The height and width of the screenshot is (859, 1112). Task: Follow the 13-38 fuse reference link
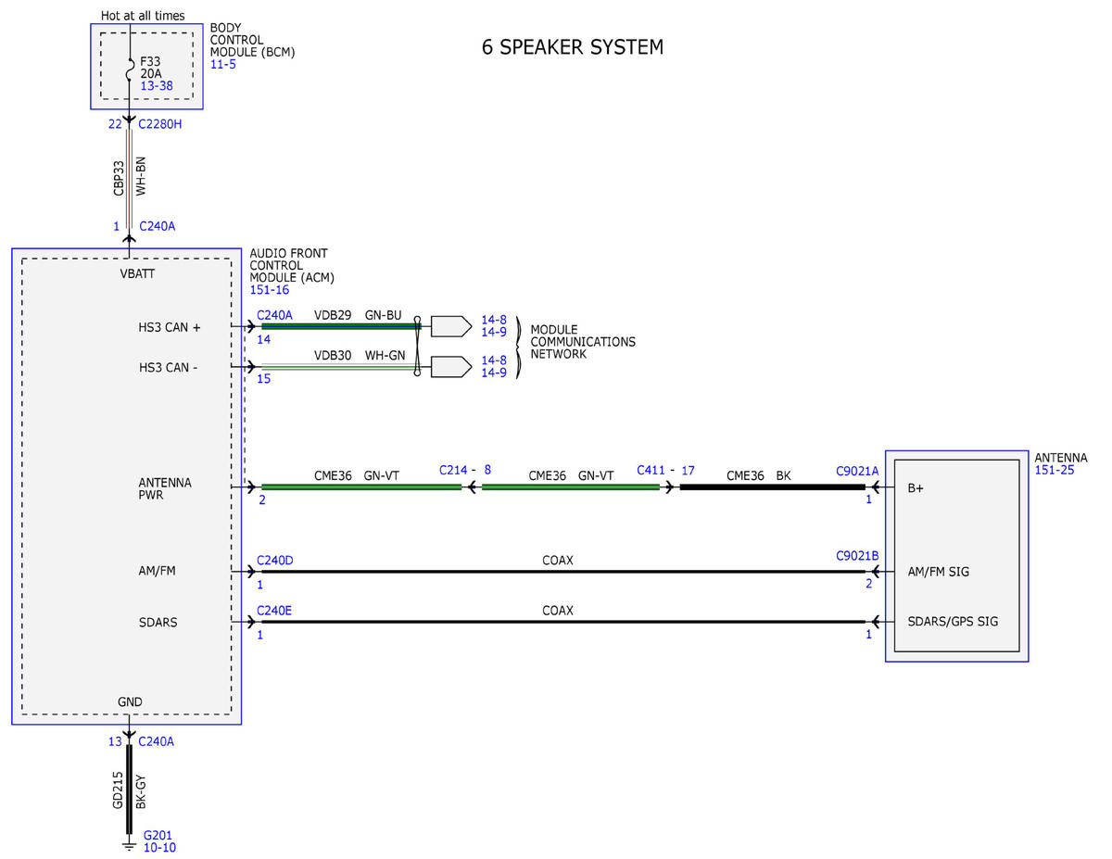(155, 84)
